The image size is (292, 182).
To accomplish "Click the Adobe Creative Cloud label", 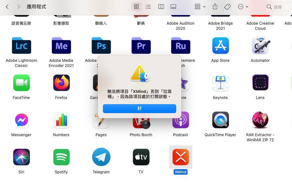I will [x=260, y=26].
